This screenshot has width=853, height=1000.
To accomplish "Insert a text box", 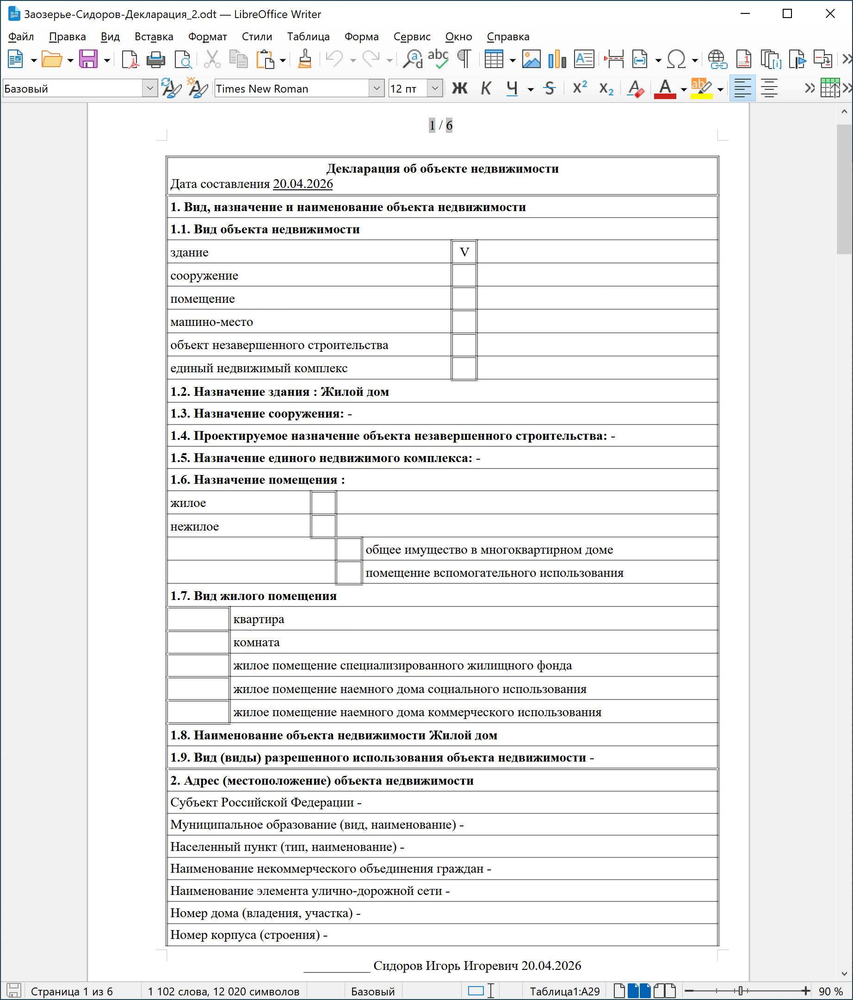I will pos(584,59).
